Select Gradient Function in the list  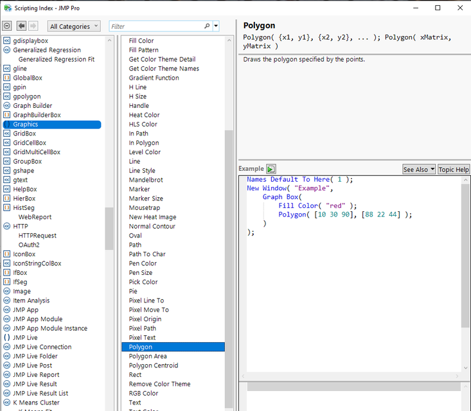[x=154, y=78]
